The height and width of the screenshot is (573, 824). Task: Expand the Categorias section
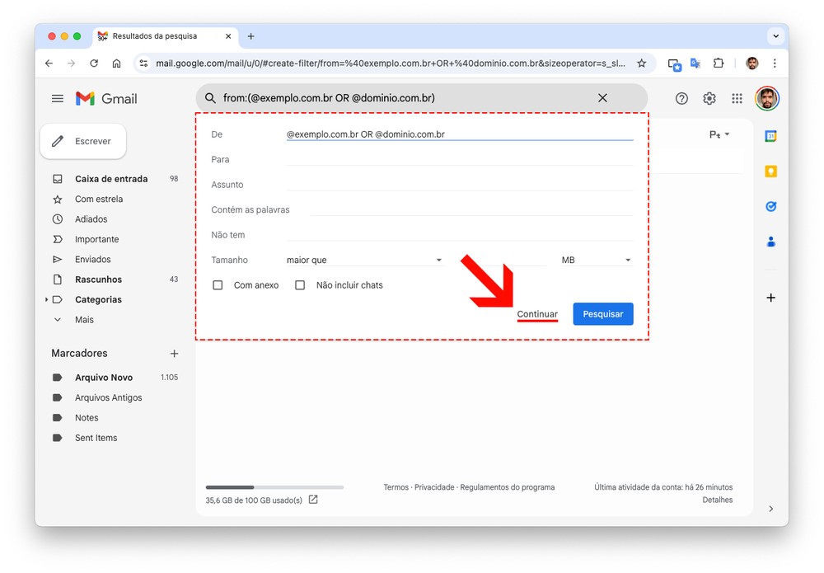coord(47,300)
